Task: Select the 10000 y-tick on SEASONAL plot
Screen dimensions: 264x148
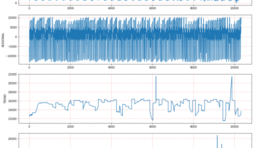Action: 12,18
